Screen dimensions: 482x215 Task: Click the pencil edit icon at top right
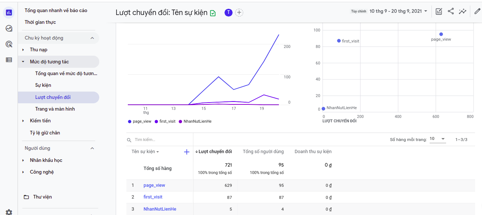point(477,11)
